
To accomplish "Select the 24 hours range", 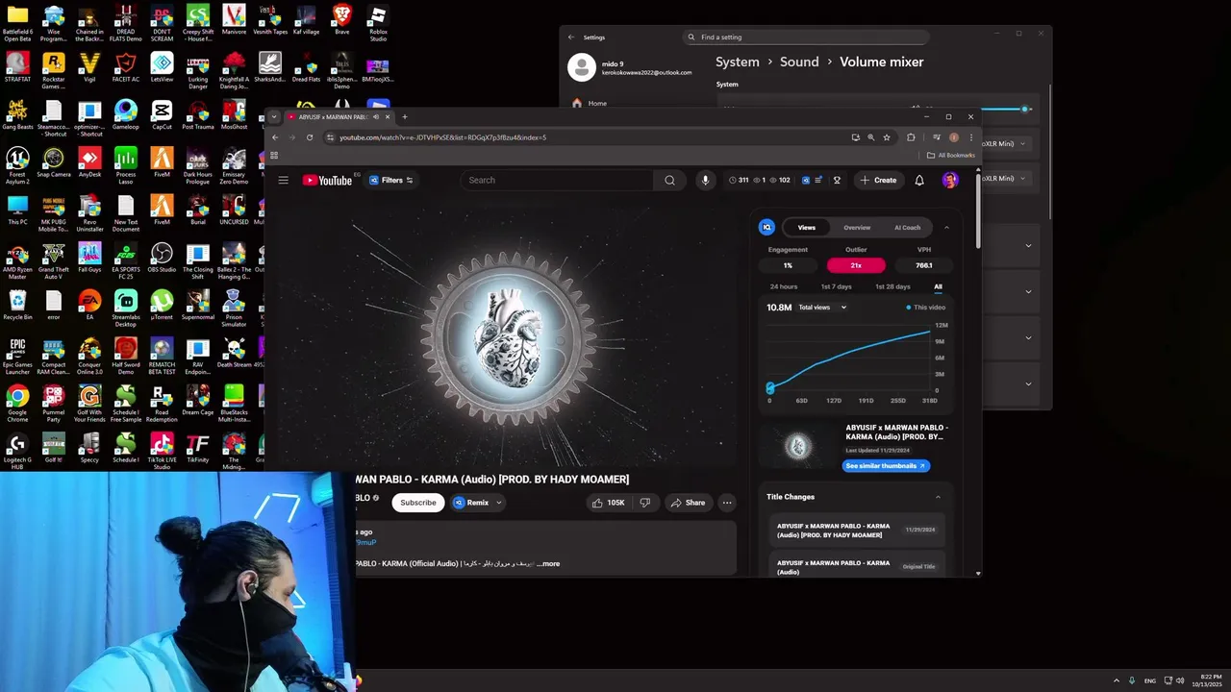I will pos(784,286).
